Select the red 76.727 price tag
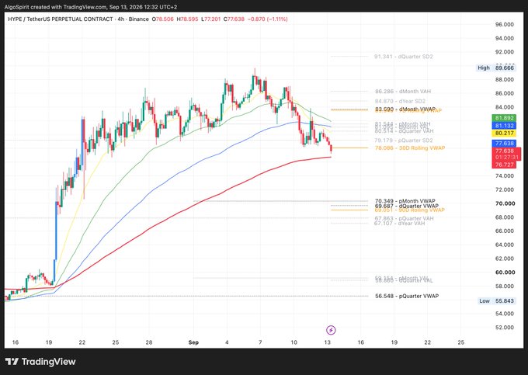The image size is (528, 375). point(504,165)
